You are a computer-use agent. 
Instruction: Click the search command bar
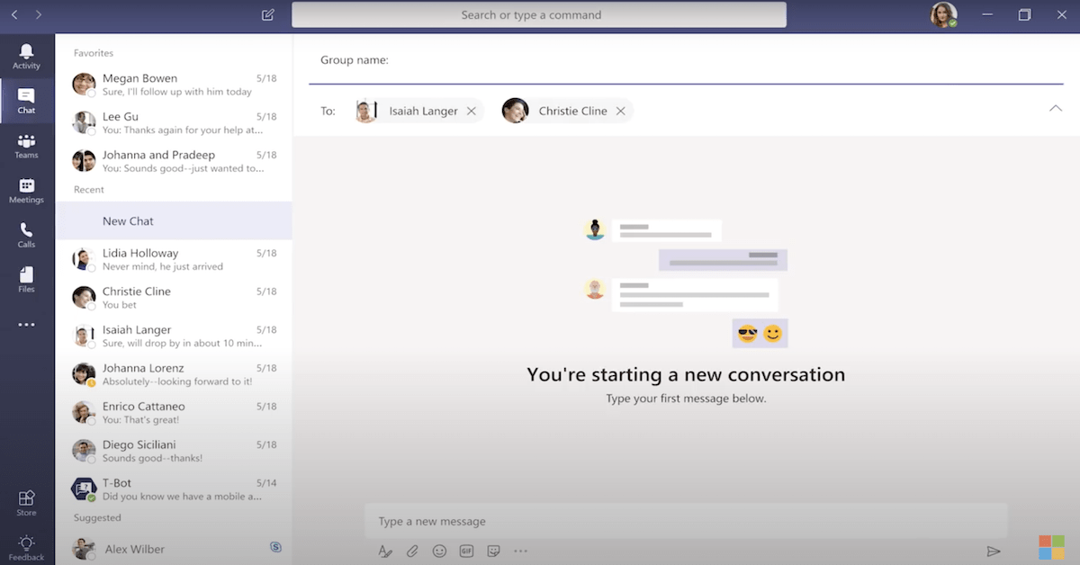(538, 14)
